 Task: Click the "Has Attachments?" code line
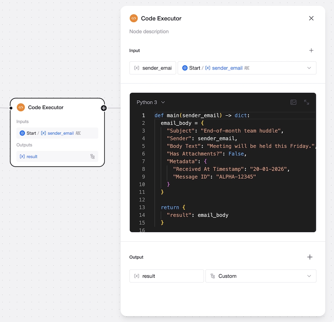(207, 154)
